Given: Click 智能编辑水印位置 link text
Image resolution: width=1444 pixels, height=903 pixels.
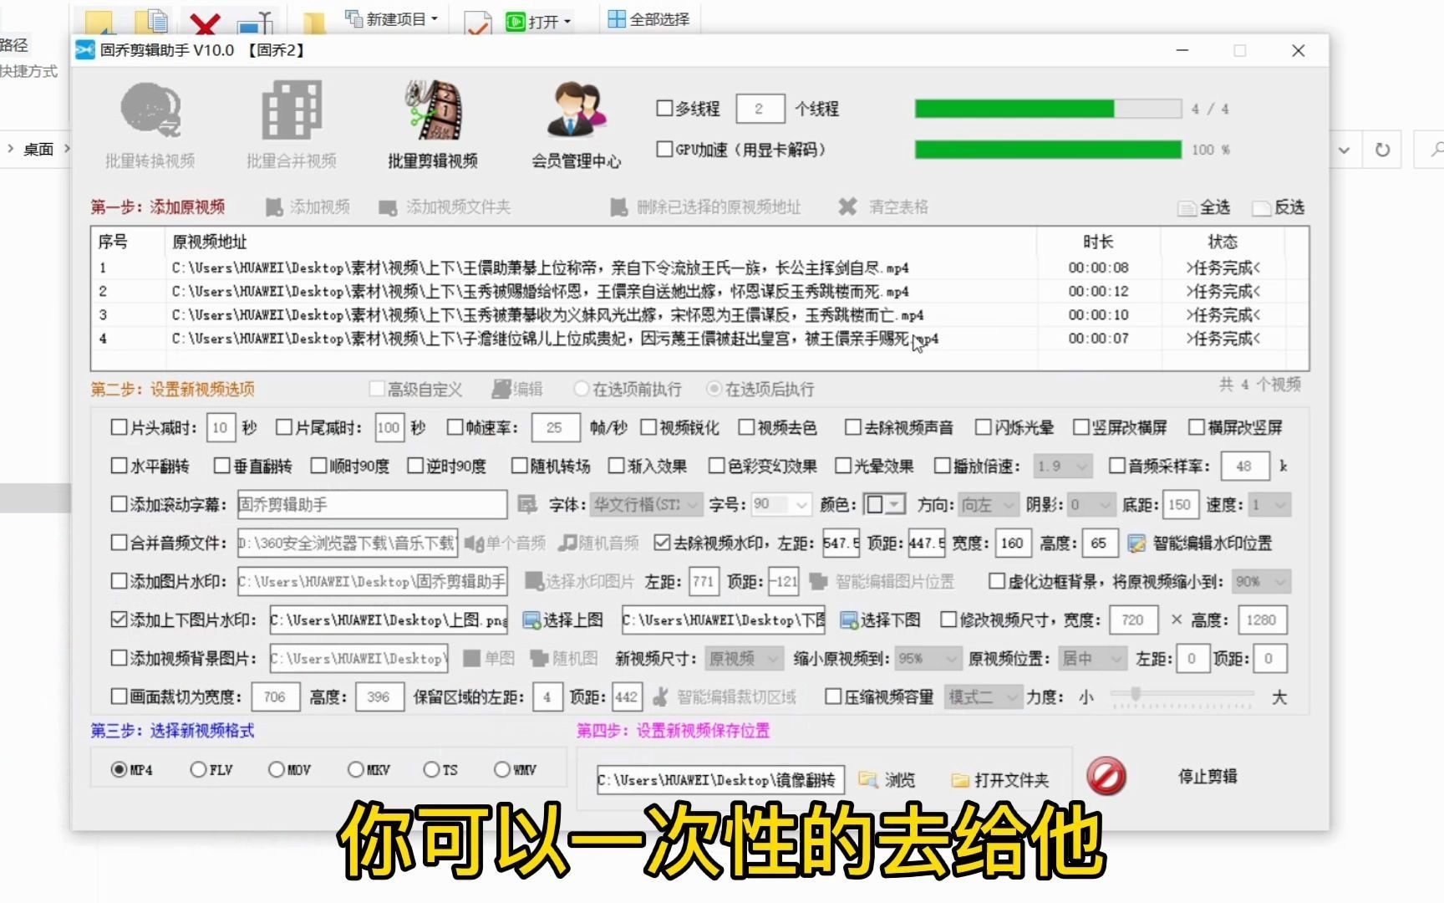Looking at the screenshot, I should pyautogui.click(x=1213, y=543).
